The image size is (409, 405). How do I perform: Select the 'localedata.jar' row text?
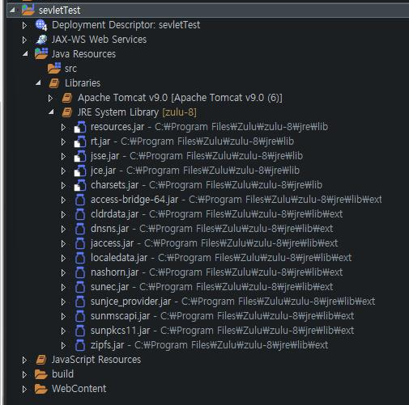[x=221, y=258]
